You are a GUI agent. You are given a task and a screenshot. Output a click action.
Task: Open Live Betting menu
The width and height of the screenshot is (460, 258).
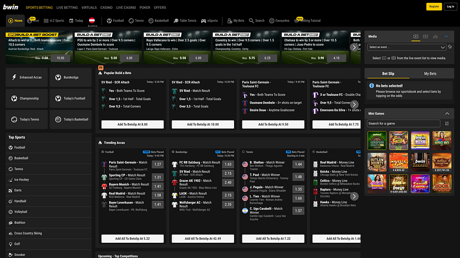click(67, 8)
